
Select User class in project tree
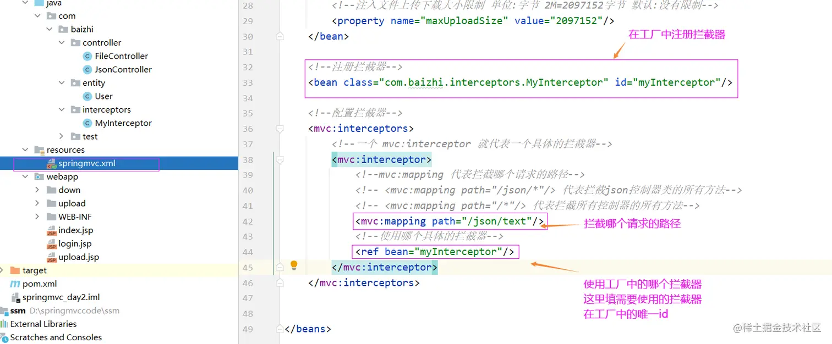tap(103, 96)
